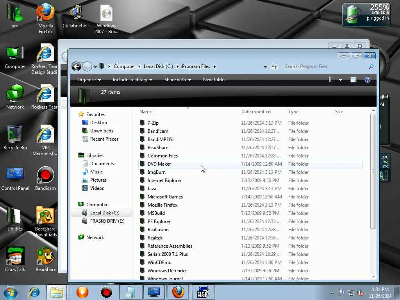This screenshot has width=400, height=300.
Task: Select the Mozilla Firefox folder in file list
Action: pyautogui.click(x=162, y=205)
